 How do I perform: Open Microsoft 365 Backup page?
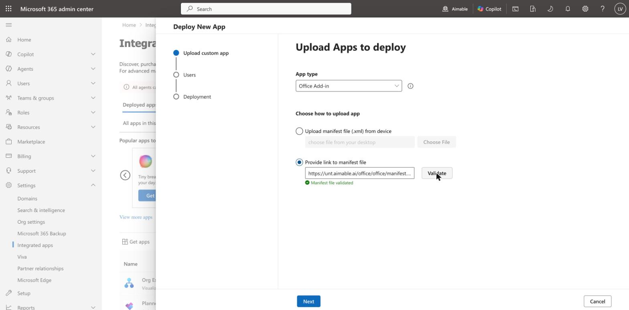[x=41, y=233]
